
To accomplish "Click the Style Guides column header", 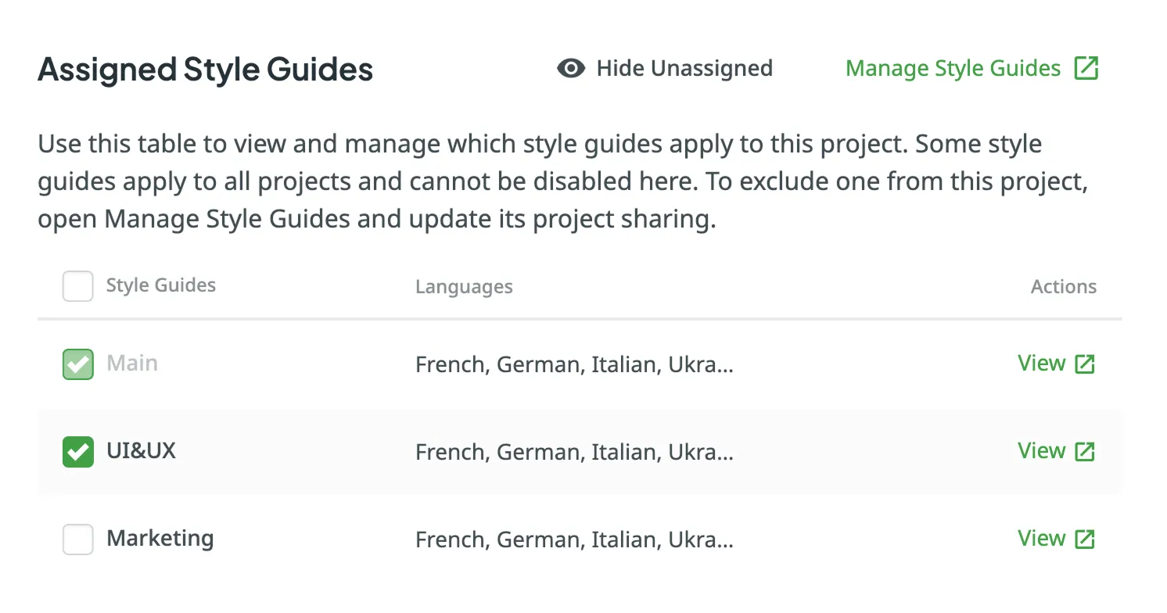I will pyautogui.click(x=160, y=285).
